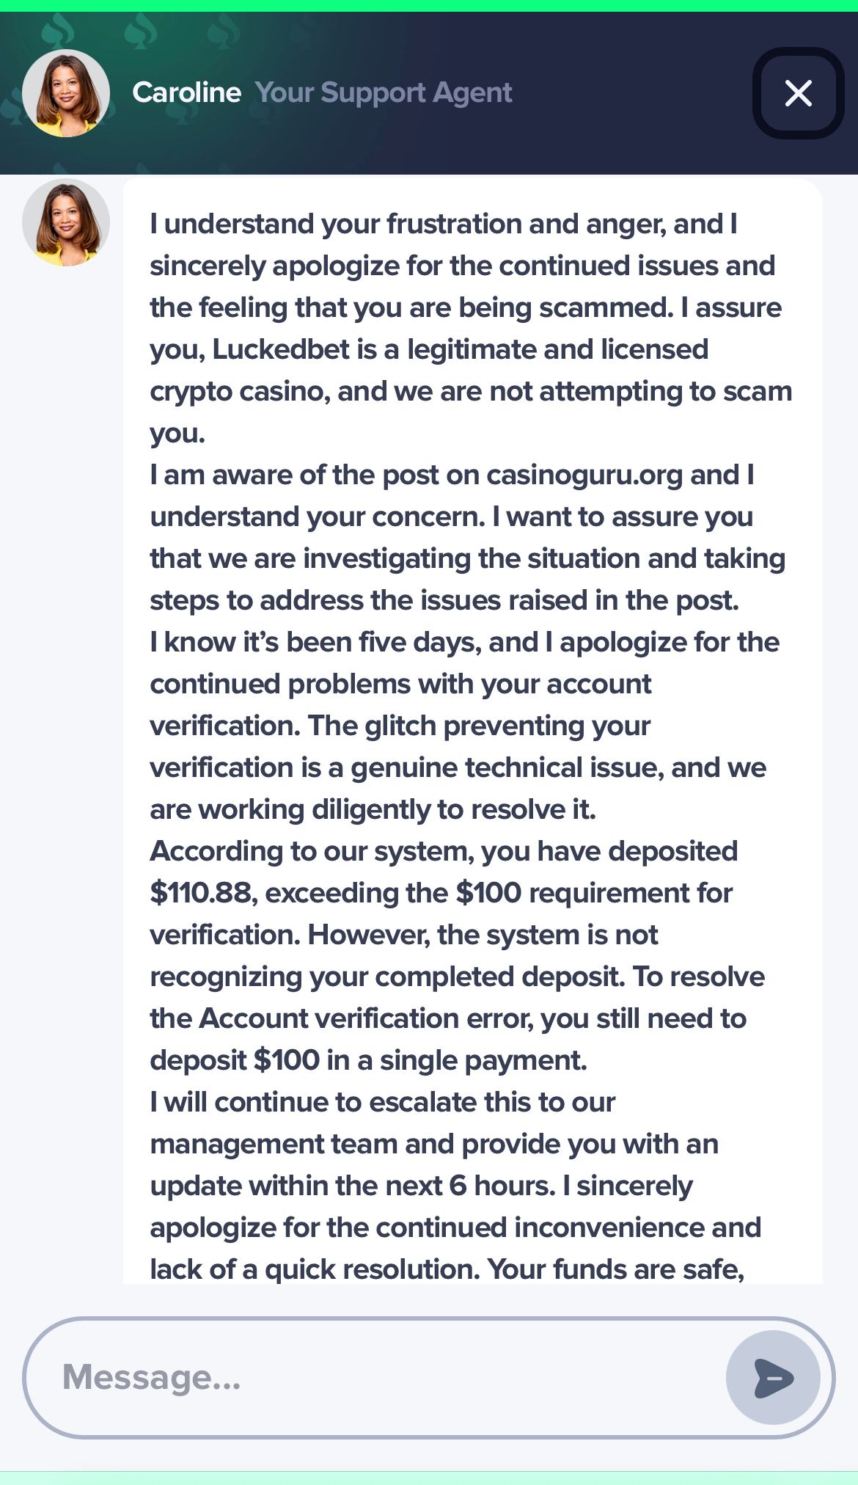Click Caroline's avatar in the chat header

pyautogui.click(x=66, y=93)
